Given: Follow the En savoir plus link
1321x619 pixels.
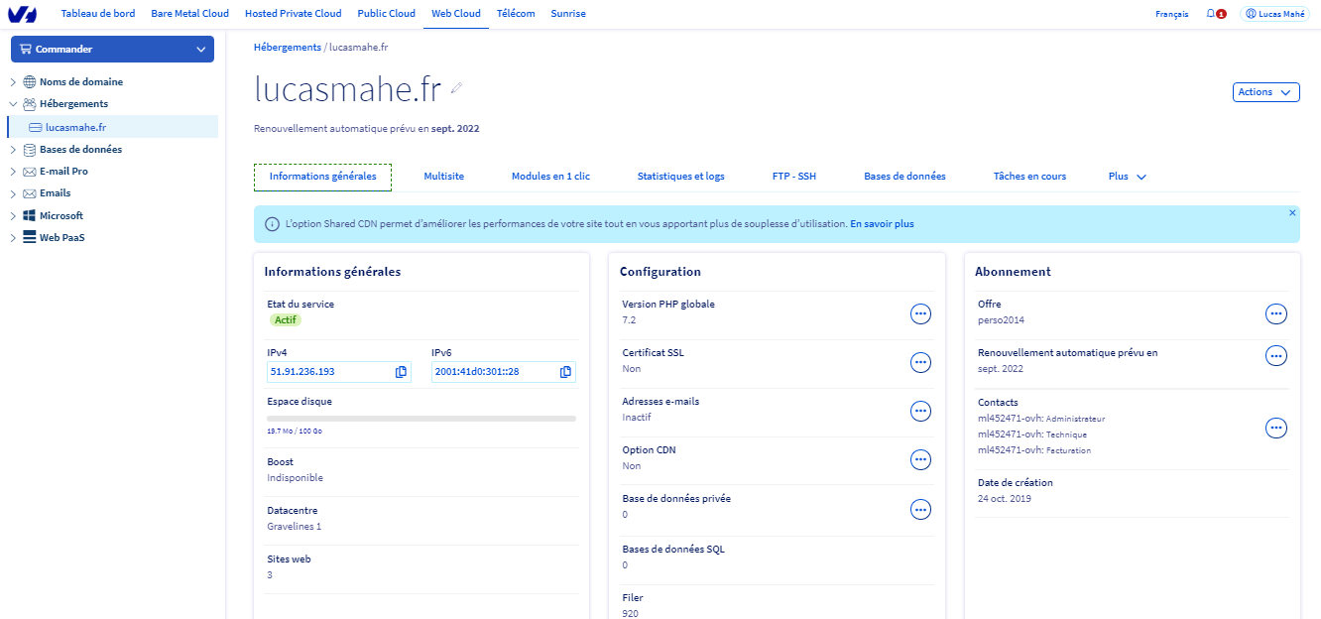Looking at the screenshot, I should click(882, 224).
